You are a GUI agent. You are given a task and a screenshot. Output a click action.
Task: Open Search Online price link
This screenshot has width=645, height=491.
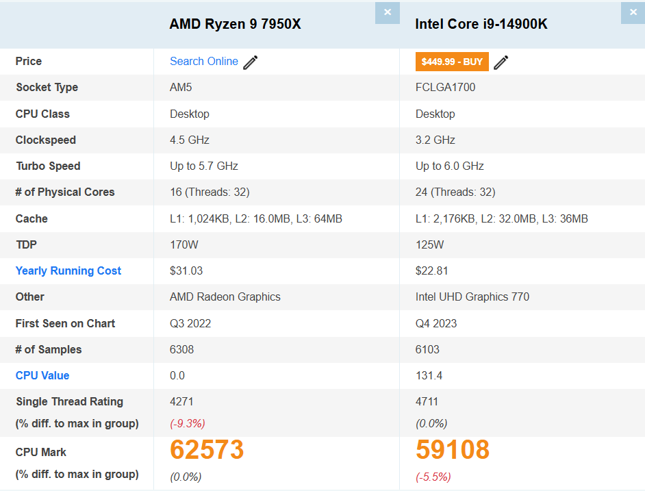(x=204, y=62)
